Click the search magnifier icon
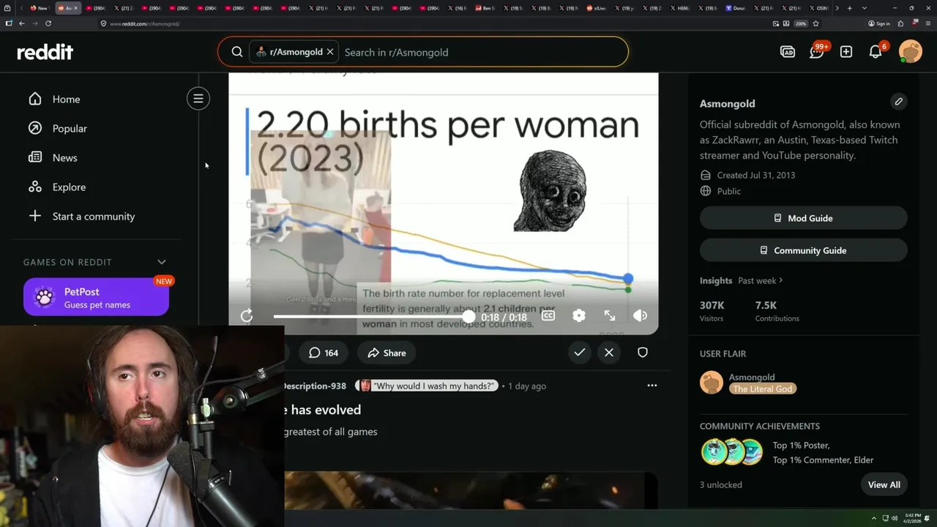937x527 pixels. (x=237, y=52)
